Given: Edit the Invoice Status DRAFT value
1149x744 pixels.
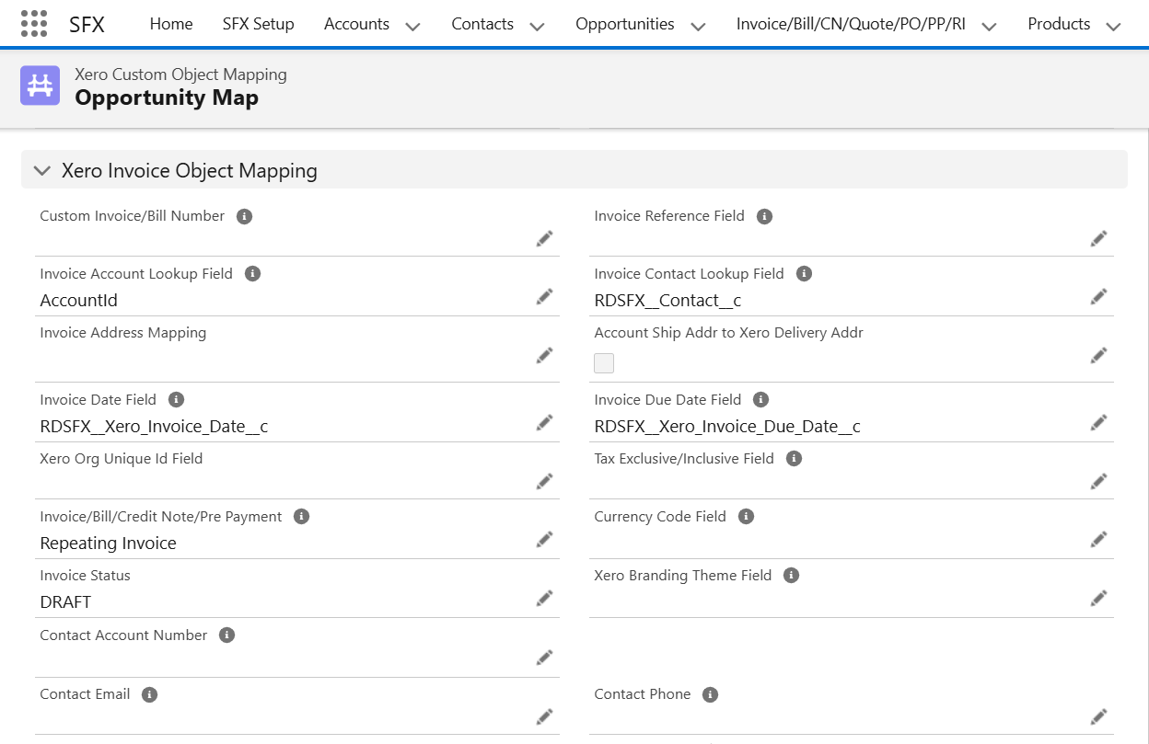Looking at the screenshot, I should click(x=544, y=599).
